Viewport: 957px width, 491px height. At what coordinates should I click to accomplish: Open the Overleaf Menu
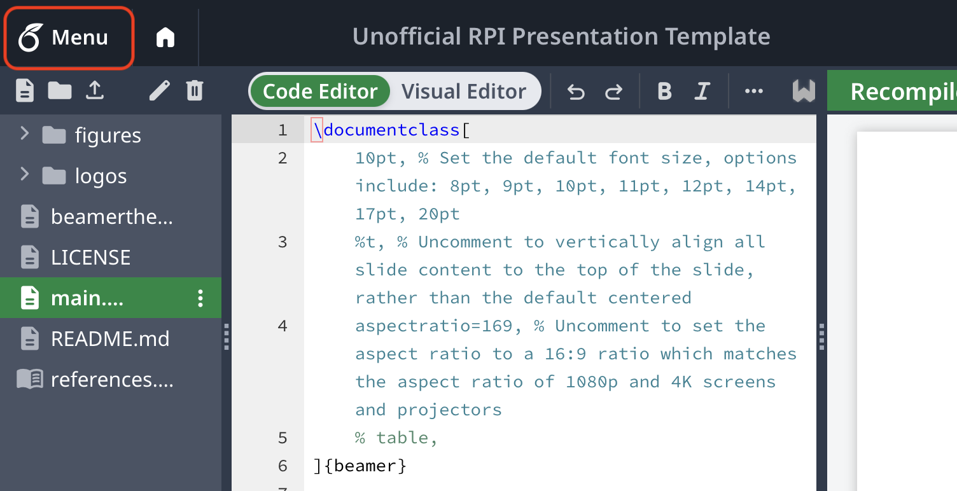tap(68, 38)
